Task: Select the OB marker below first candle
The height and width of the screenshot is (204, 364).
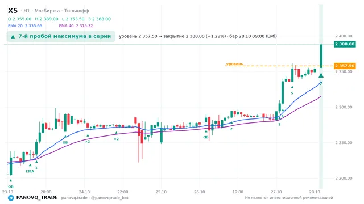Action: (11, 186)
